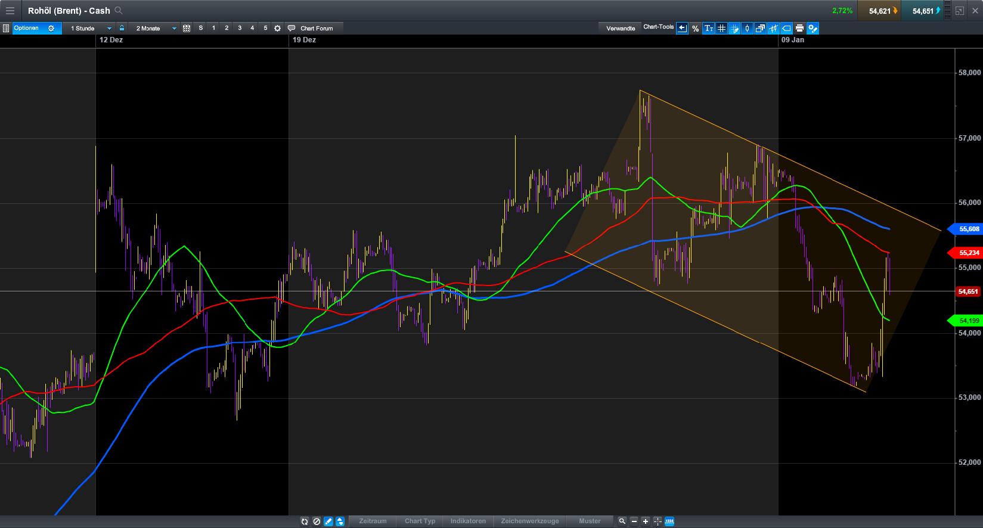Click the sell price 54,621

tap(879, 11)
